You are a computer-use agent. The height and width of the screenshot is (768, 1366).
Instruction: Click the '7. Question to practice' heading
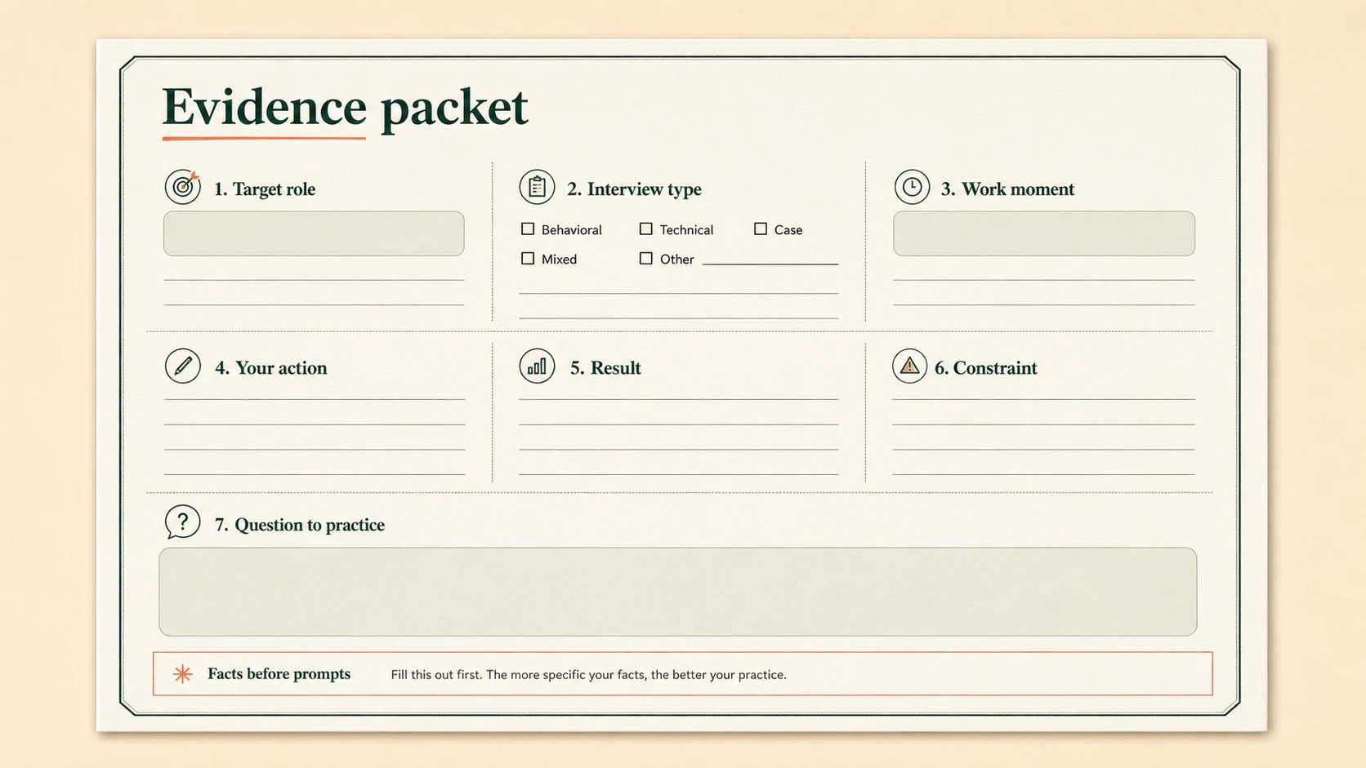pos(299,525)
